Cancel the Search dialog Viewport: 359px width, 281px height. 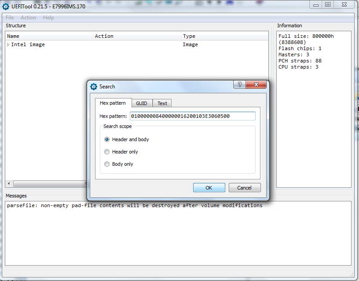[x=244, y=188]
